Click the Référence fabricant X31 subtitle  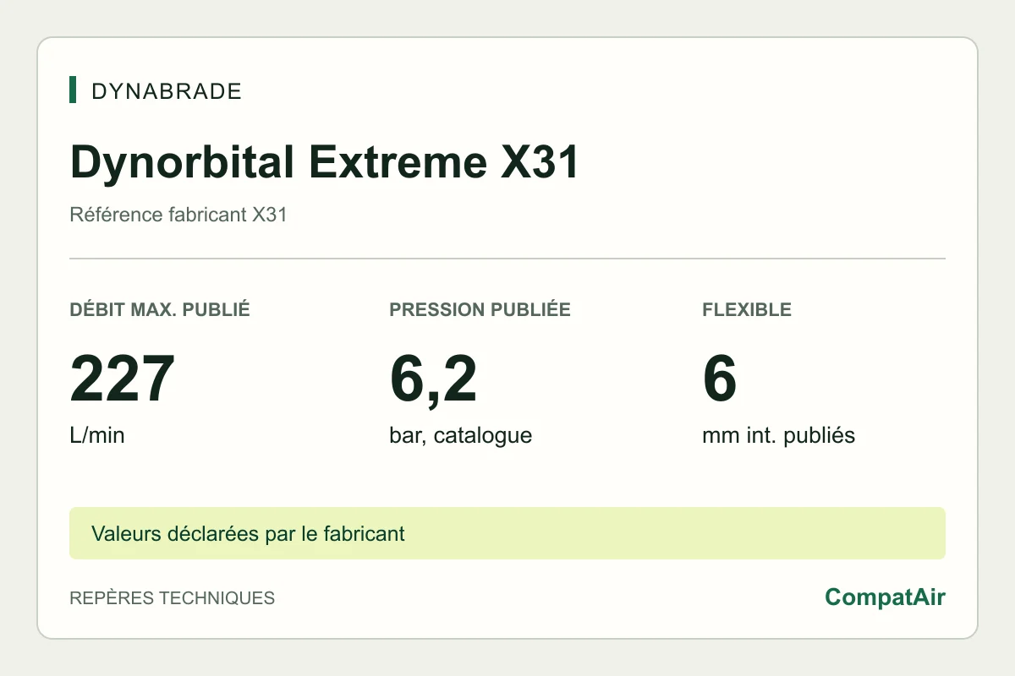coord(178,215)
